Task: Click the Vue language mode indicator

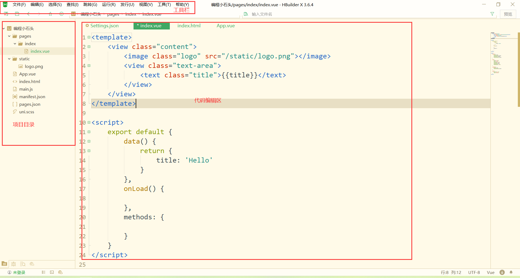Action: 490,272
